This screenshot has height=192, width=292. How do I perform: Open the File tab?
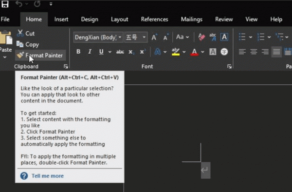click(5, 19)
